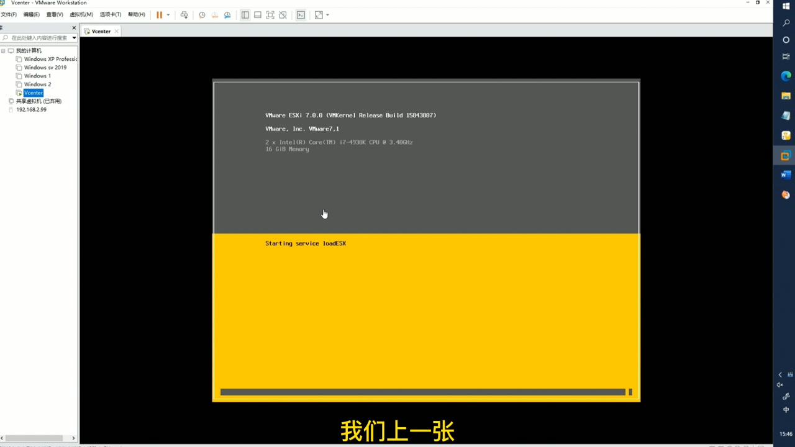
Task: Open the stretch display dropdown arrow
Action: coord(327,15)
